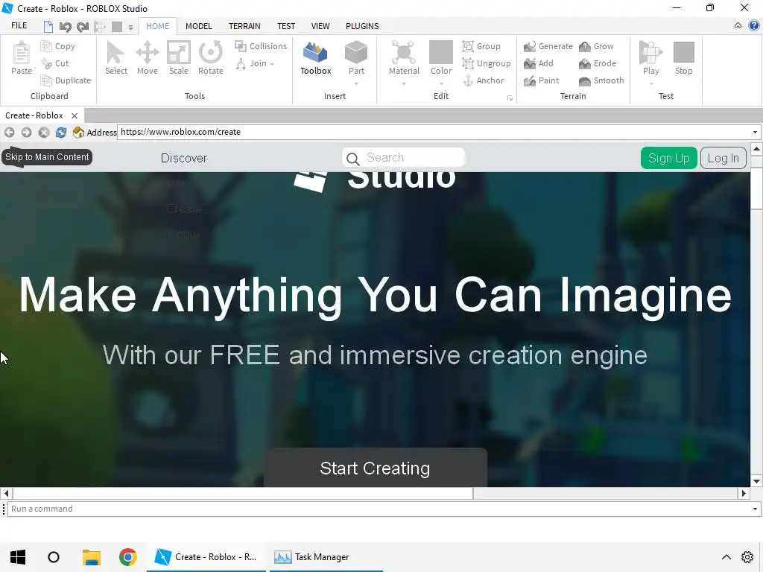Click the Redo arrow icon

point(83,26)
